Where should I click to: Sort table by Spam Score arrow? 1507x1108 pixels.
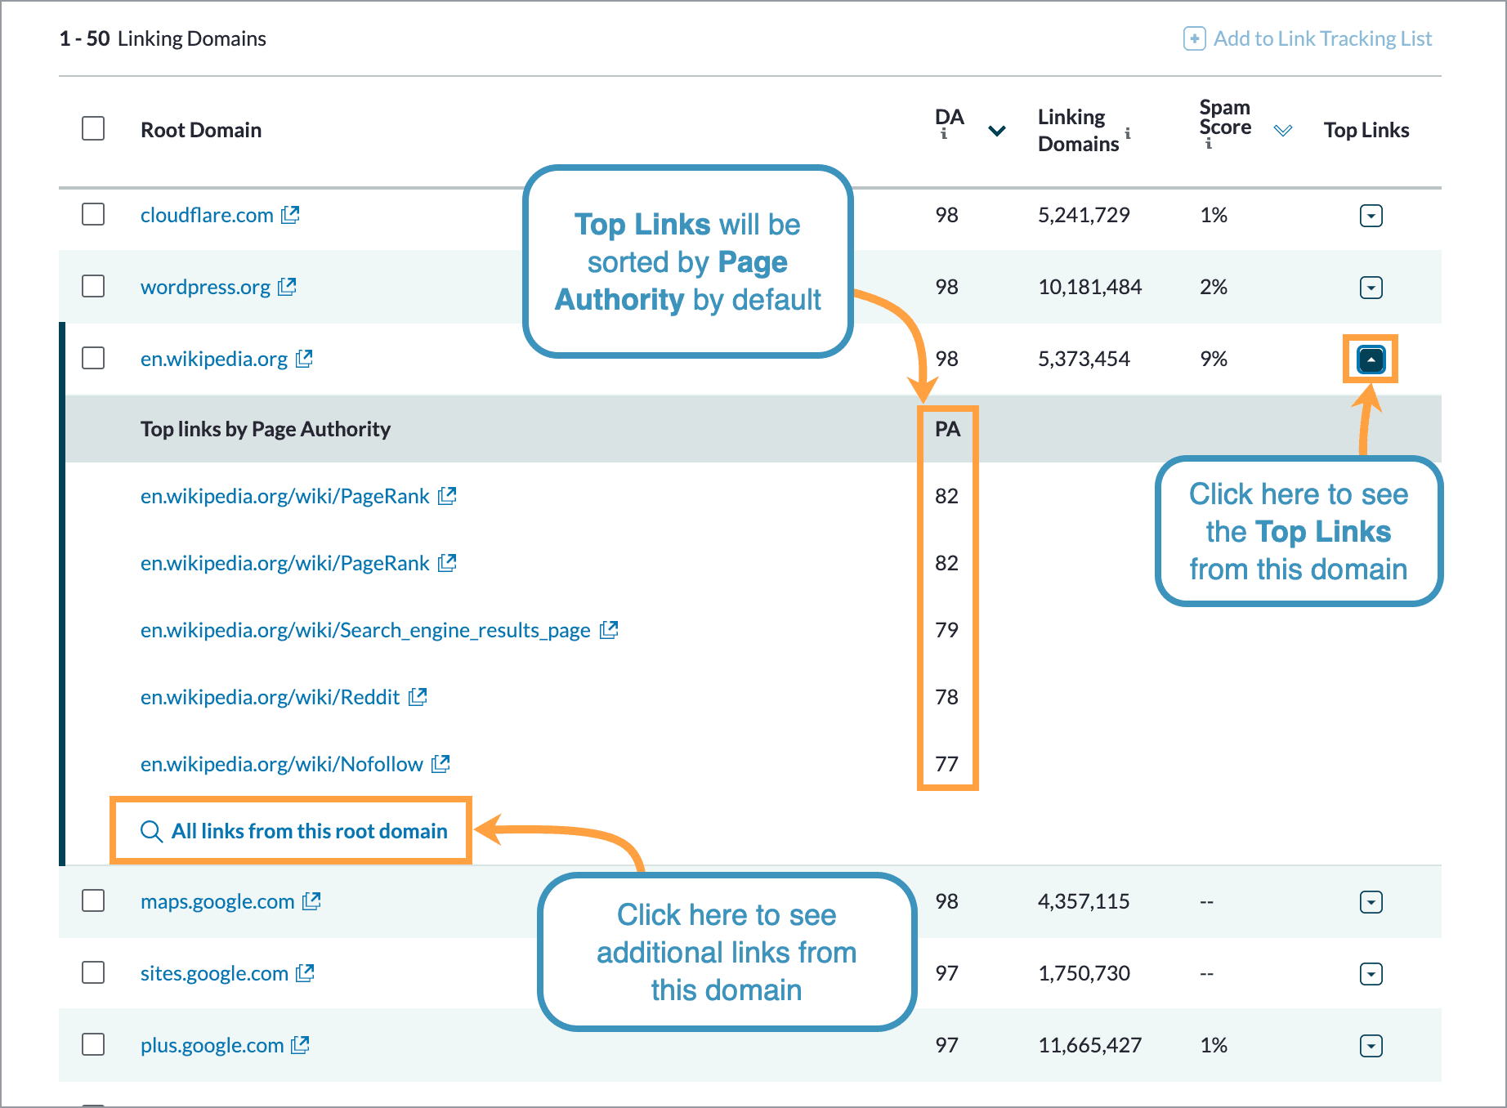(1283, 131)
